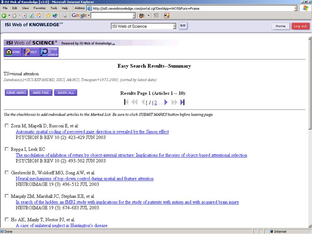This screenshot has width=312, height=234.
Task: Select the Ho AK, Manly T article checkbox
Action: [x=7, y=220]
